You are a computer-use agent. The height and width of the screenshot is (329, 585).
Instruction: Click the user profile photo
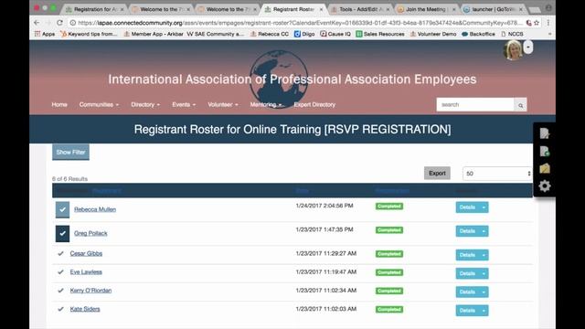click(513, 50)
